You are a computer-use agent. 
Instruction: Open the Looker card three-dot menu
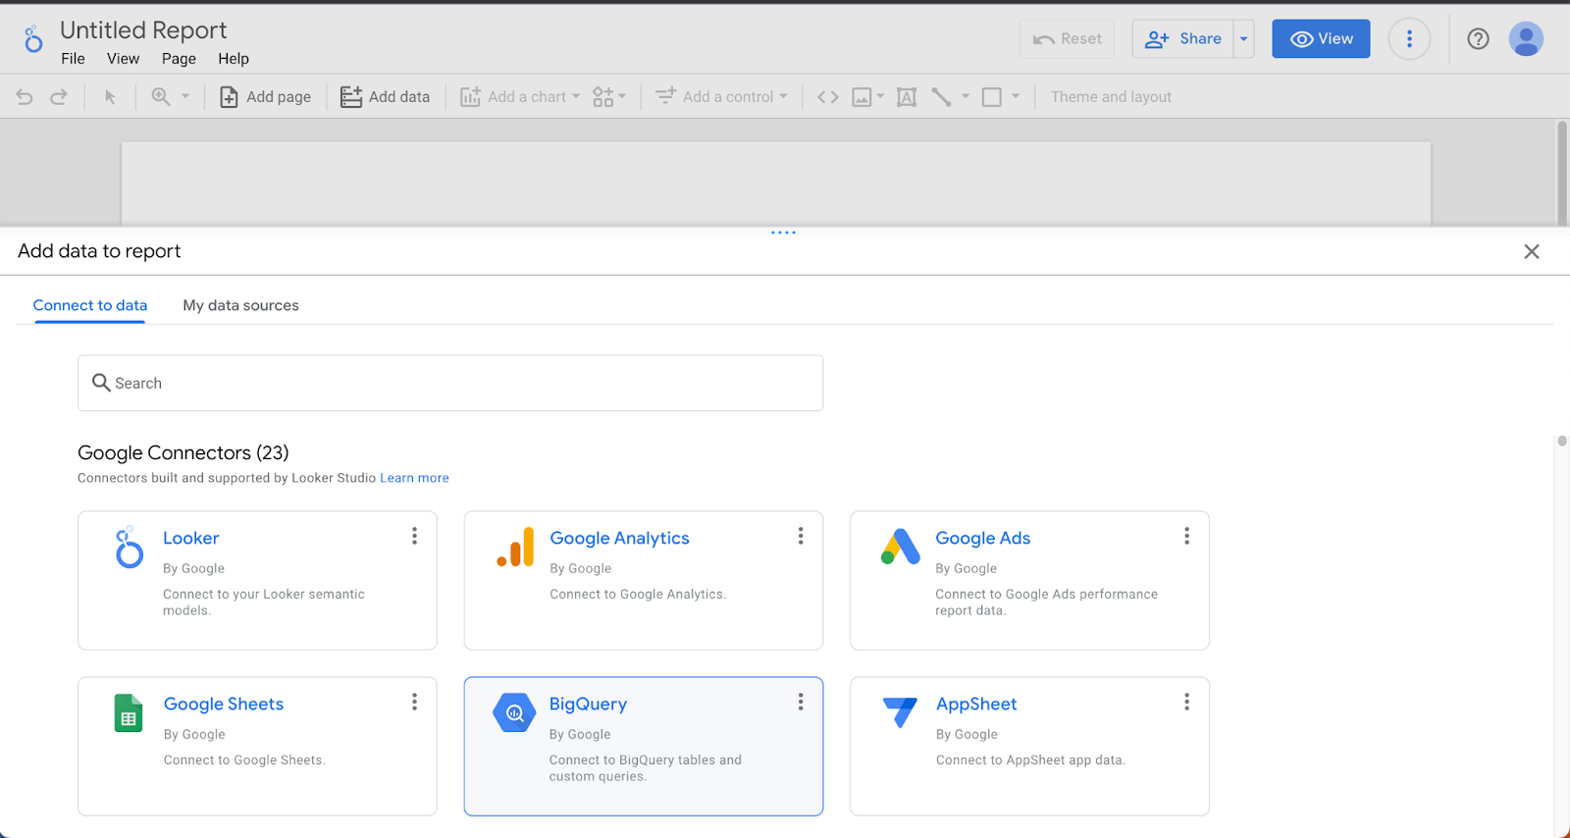click(x=414, y=536)
